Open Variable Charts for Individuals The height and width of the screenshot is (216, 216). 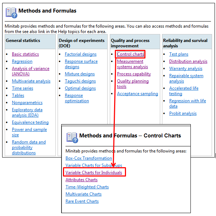(x=94, y=173)
